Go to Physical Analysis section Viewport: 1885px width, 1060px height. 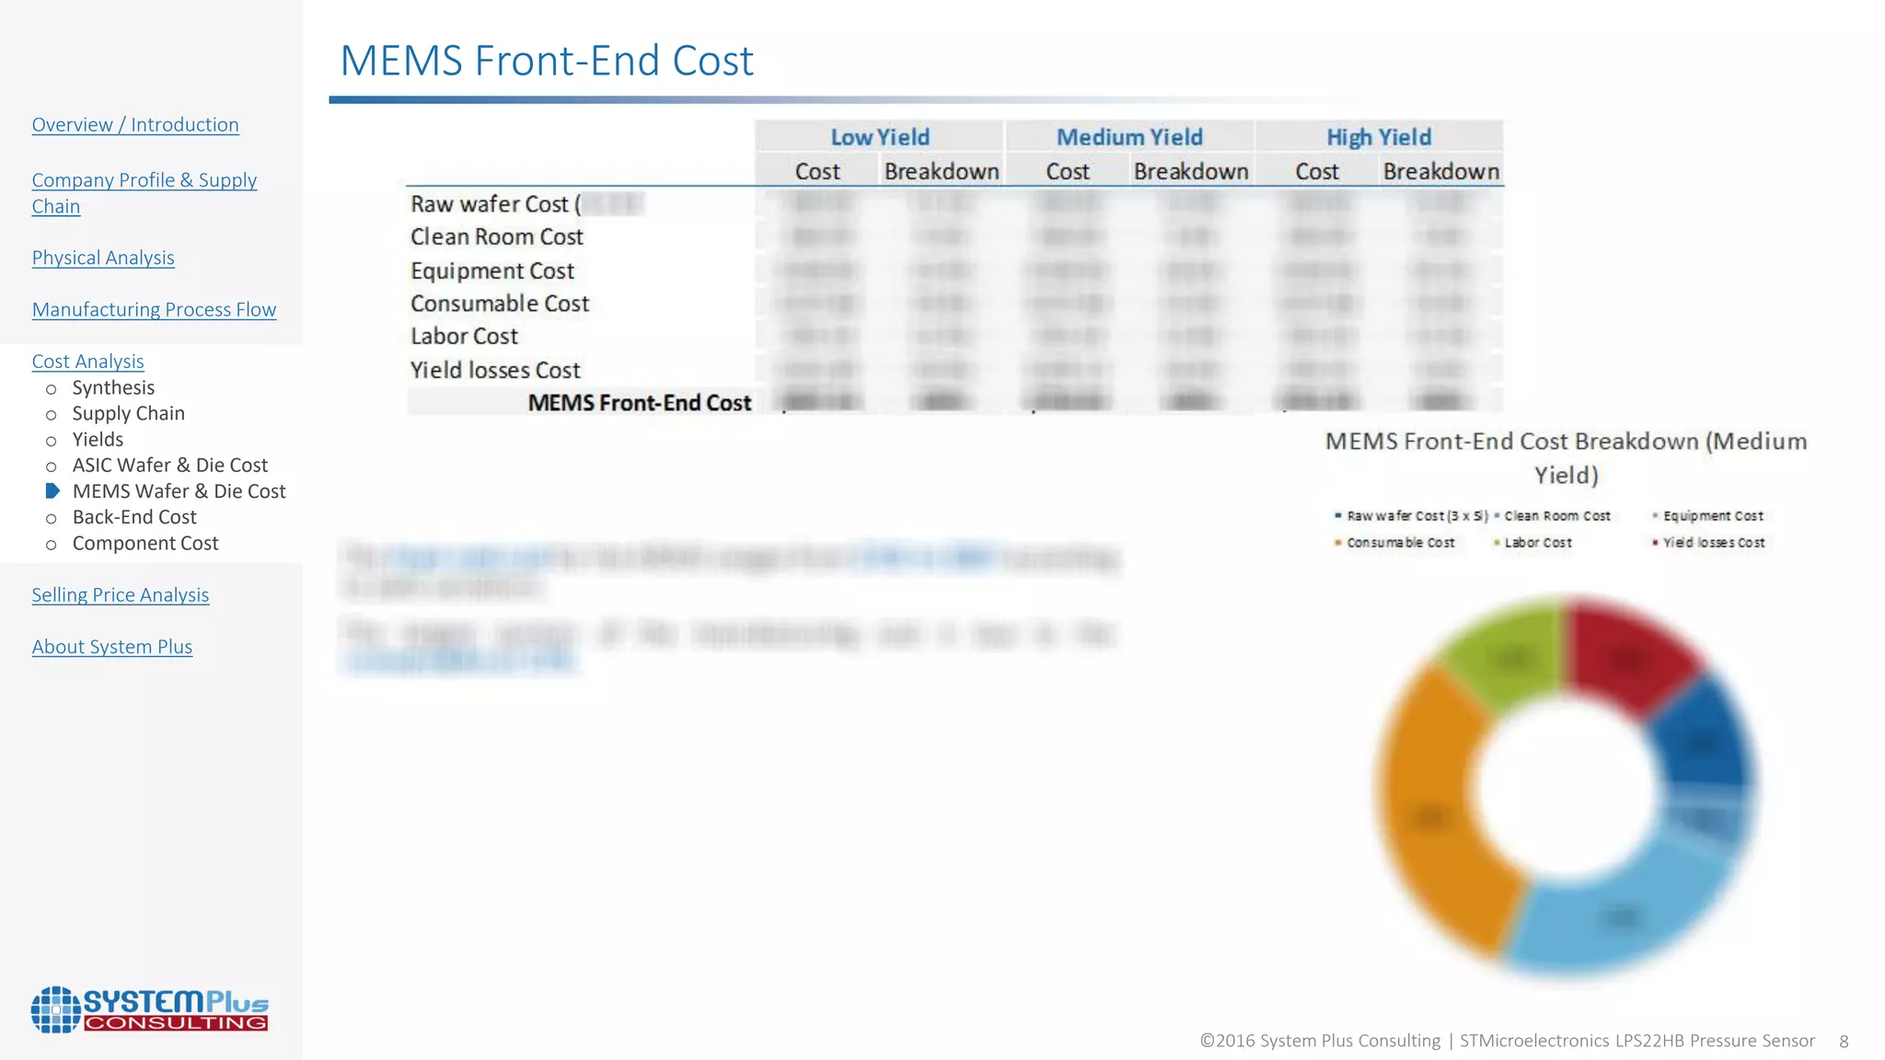[103, 258]
